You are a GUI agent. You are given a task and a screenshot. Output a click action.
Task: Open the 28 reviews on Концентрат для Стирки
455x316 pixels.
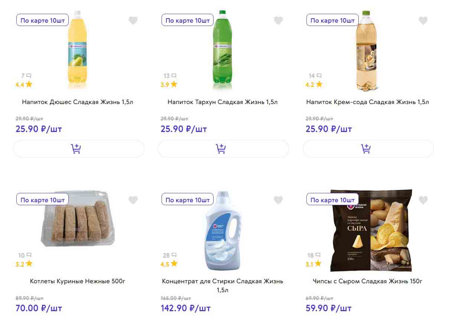tap(170, 255)
